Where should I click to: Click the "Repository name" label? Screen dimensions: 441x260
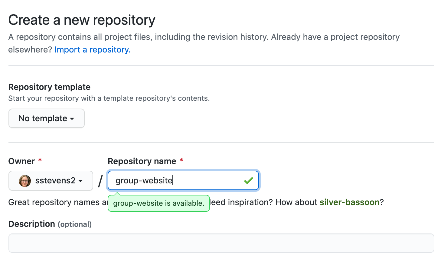[x=142, y=161]
